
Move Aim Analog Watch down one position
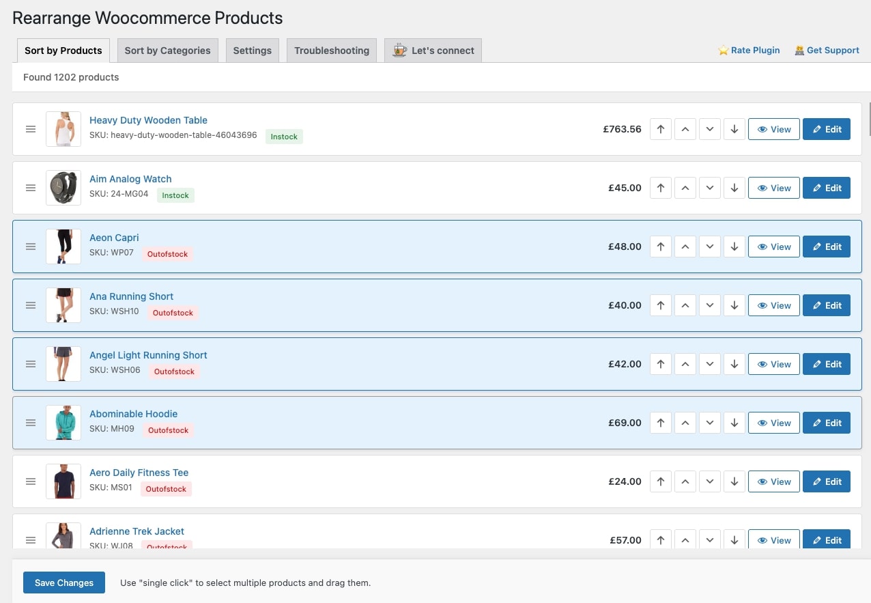pyautogui.click(x=709, y=187)
